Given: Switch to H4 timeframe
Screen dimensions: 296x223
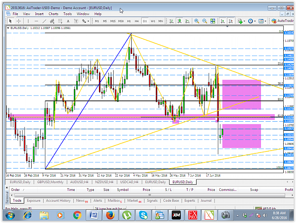Looking at the screenshot, I should [x=137, y=21].
